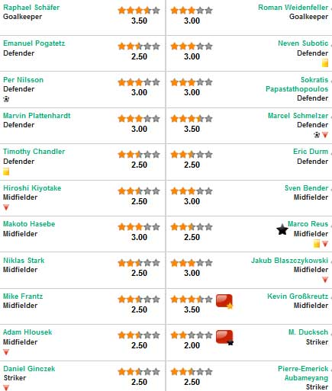This screenshot has height=391, width=332.
Task: Click Per Nilsson's goal ball icon
Action: (x=6, y=99)
